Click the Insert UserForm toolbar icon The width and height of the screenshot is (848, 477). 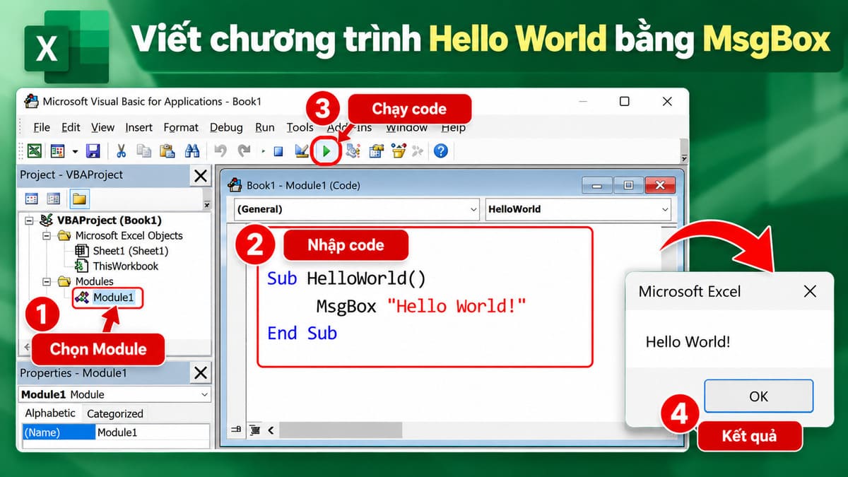tap(57, 151)
